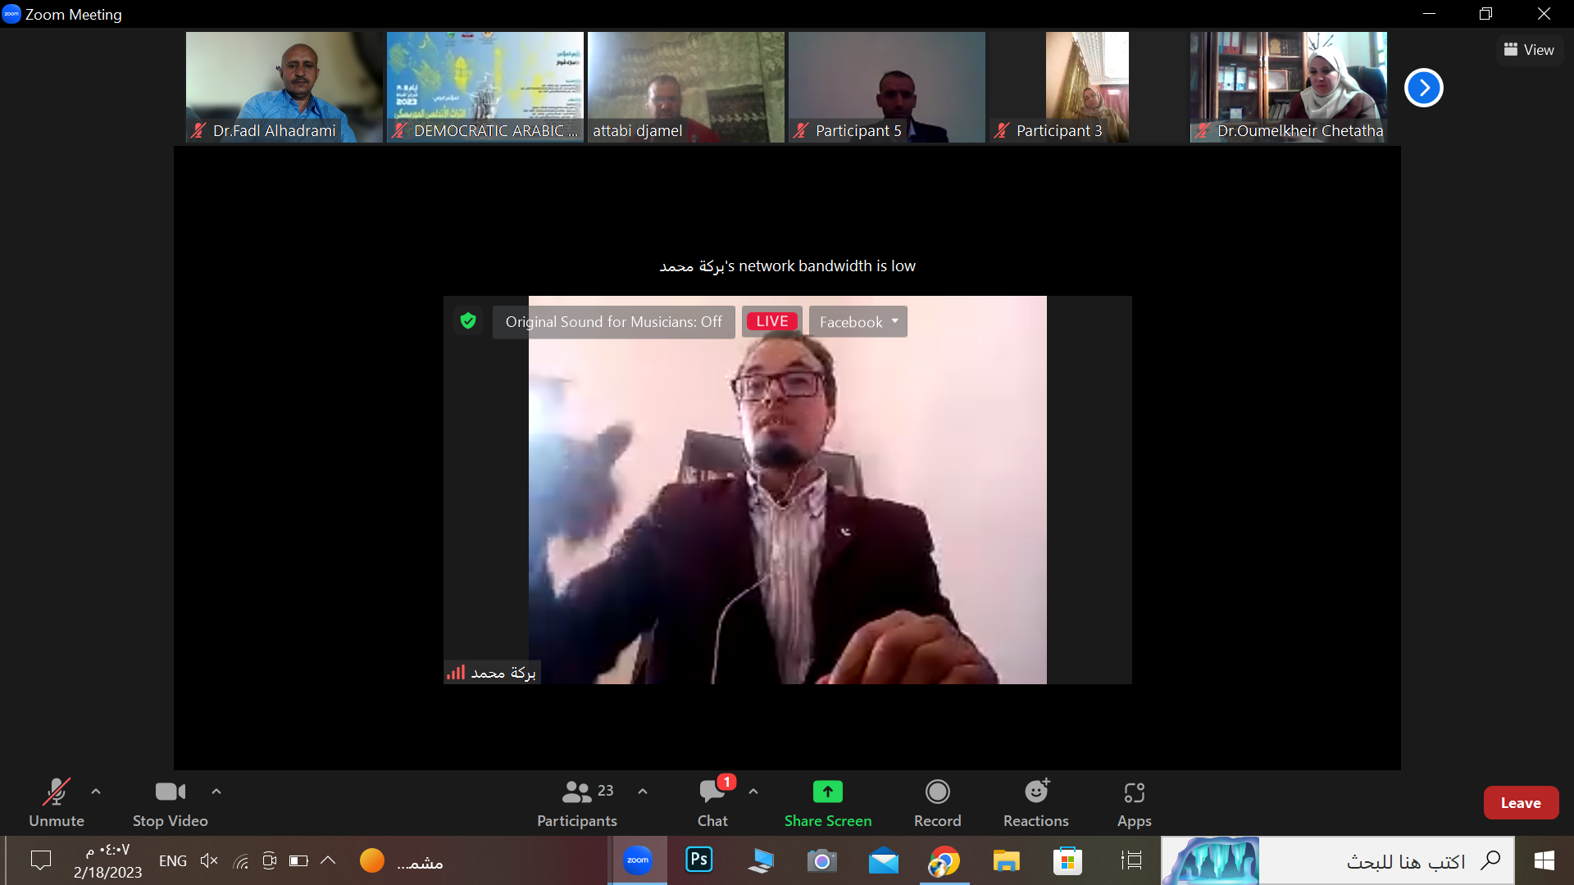Viewport: 1574px width, 885px height.
Task: Open the Apps icon
Action: (1134, 792)
